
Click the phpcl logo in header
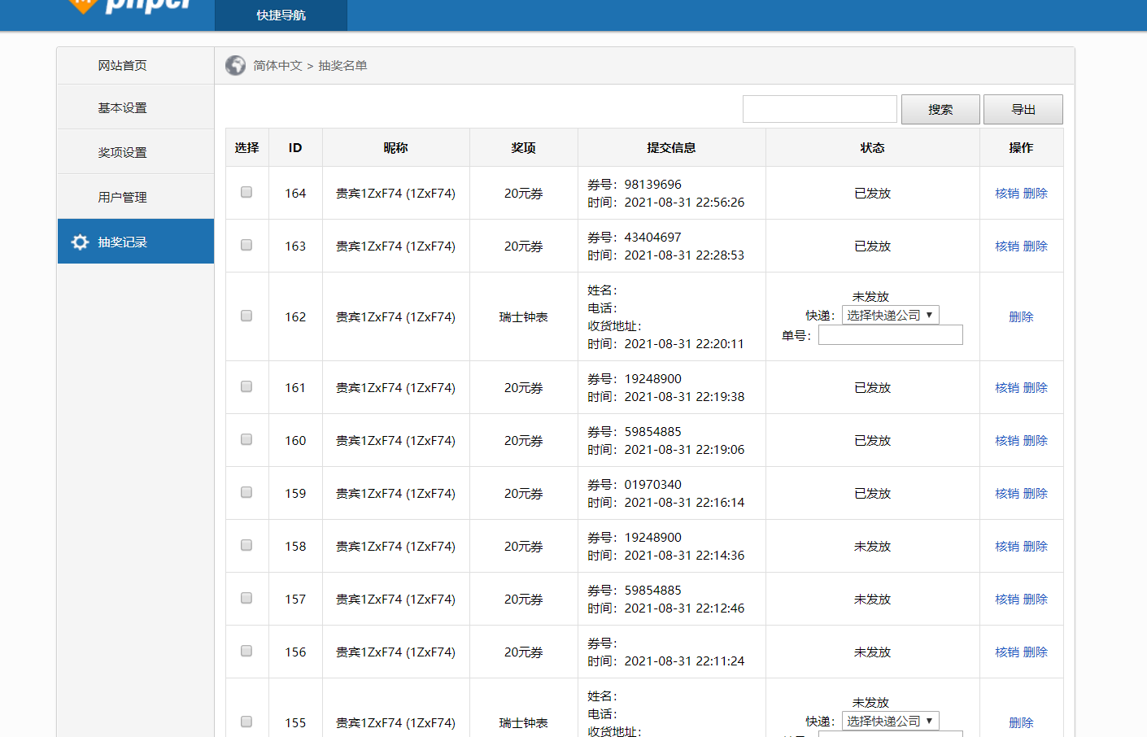(130, 7)
